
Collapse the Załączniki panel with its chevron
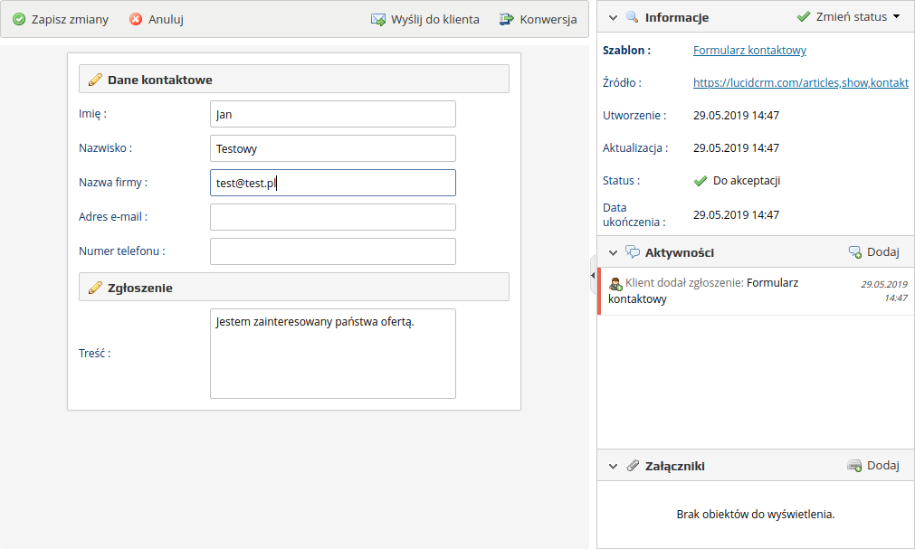pos(613,466)
